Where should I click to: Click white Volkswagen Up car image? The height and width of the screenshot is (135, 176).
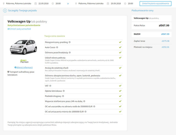pos(23,46)
